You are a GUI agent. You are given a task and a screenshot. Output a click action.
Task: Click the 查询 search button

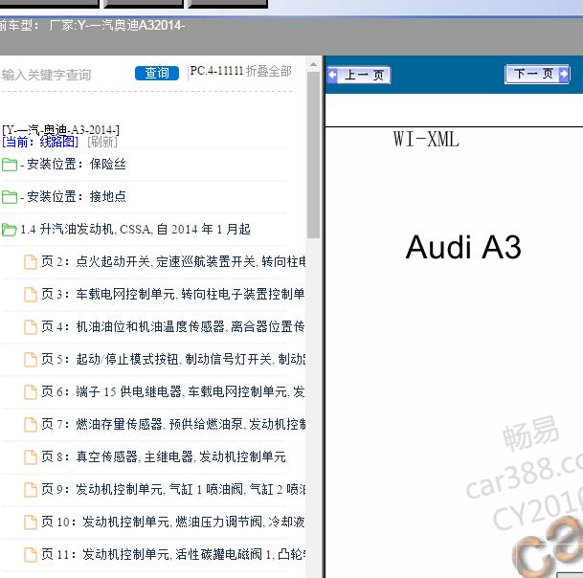tap(157, 73)
